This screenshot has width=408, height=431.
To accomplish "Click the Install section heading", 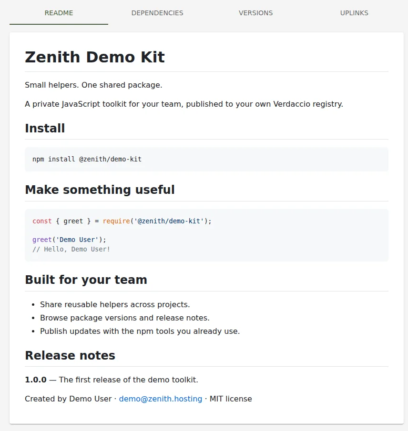I will coord(45,129).
